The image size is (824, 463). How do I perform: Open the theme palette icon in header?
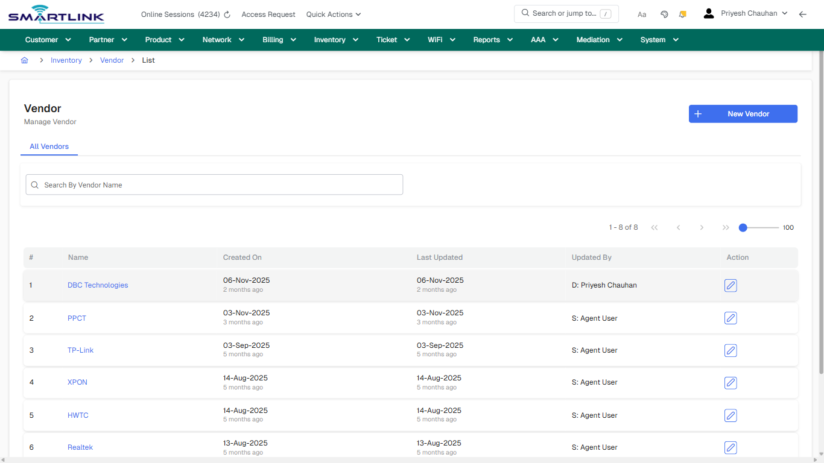click(664, 13)
